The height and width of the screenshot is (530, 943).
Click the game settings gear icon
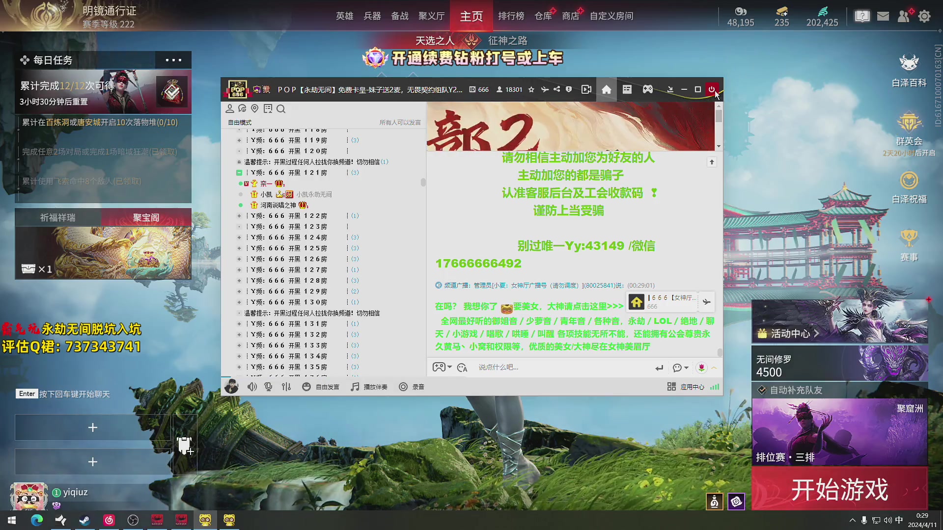924,16
